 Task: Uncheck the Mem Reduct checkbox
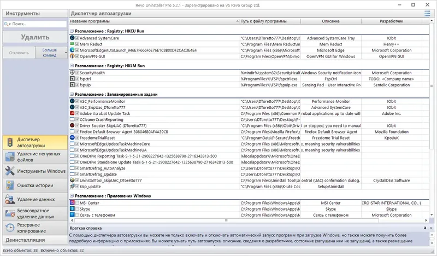coord(77,44)
